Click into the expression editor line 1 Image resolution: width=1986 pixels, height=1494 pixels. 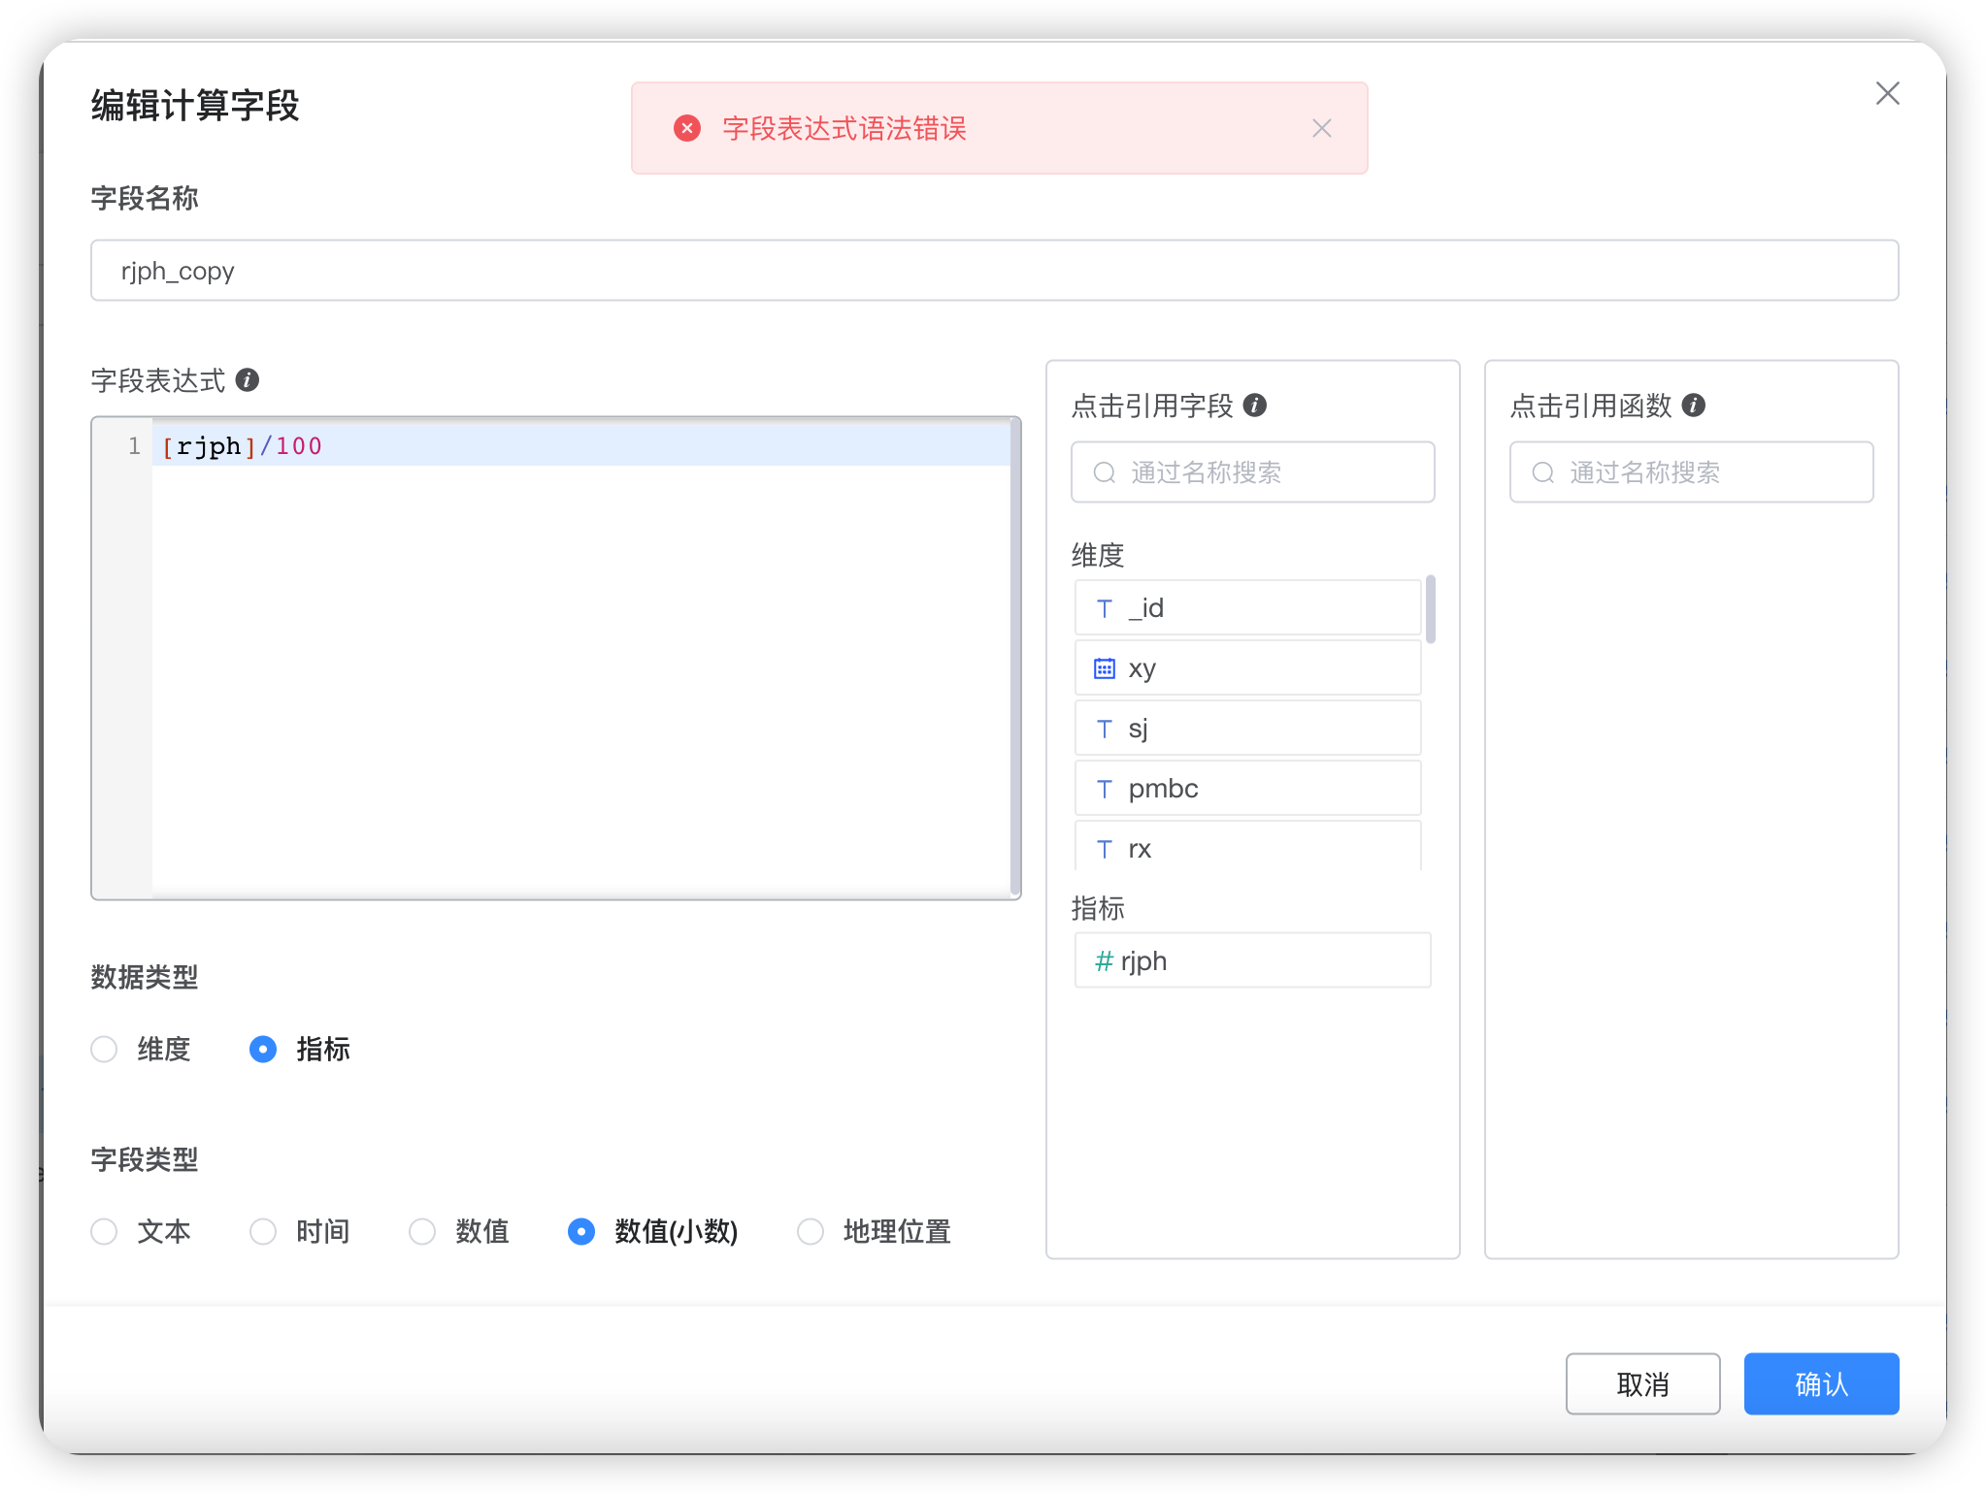[x=580, y=446]
